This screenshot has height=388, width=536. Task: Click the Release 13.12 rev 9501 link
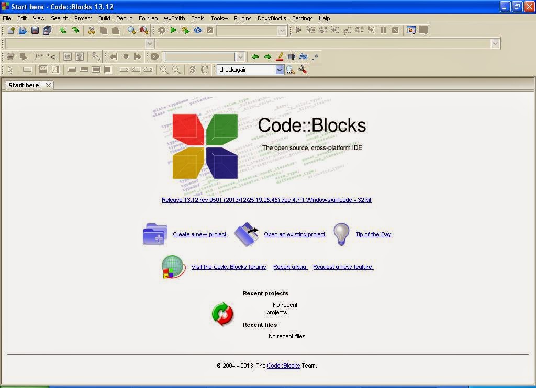coord(266,200)
